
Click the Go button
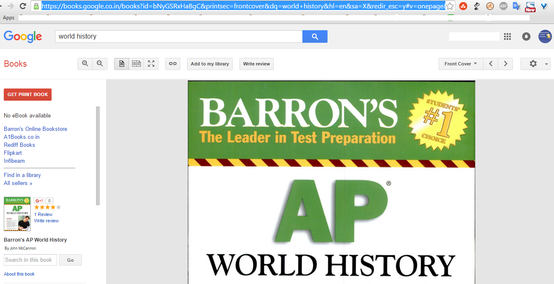70,260
